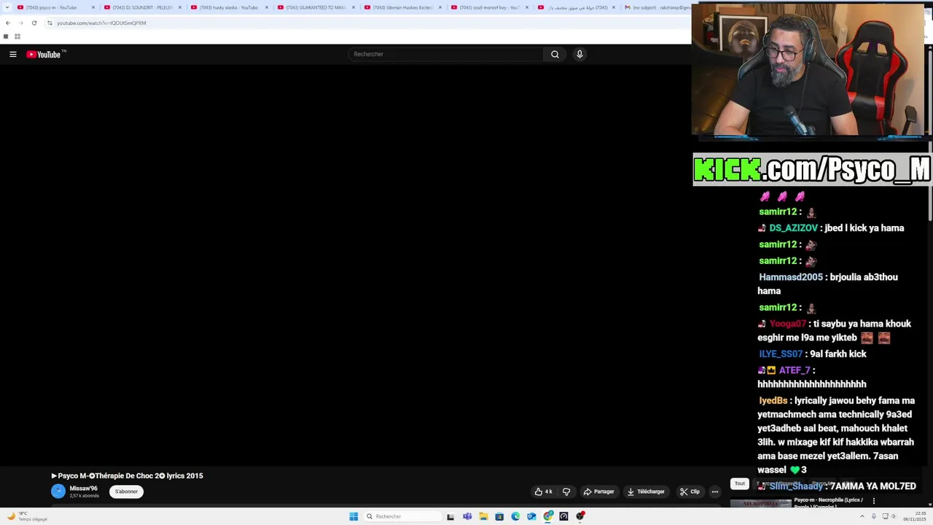The height and width of the screenshot is (525, 933).
Task: Click chat username Hammasd2005
Action: 791,277
